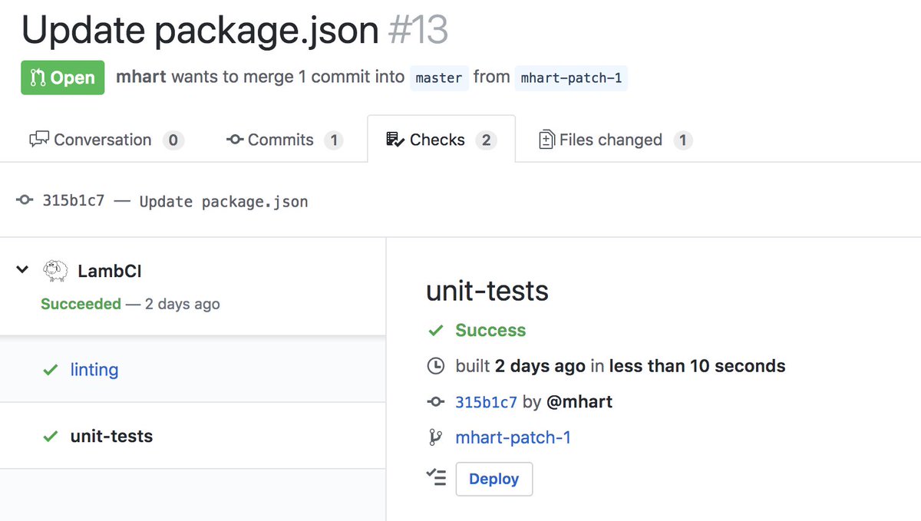Click the branch icon next to mhart-patch-1 link

(435, 437)
